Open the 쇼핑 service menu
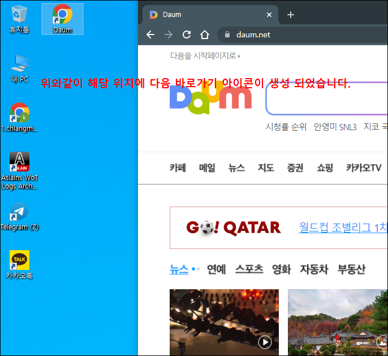This screenshot has width=388, height=356. (x=325, y=168)
